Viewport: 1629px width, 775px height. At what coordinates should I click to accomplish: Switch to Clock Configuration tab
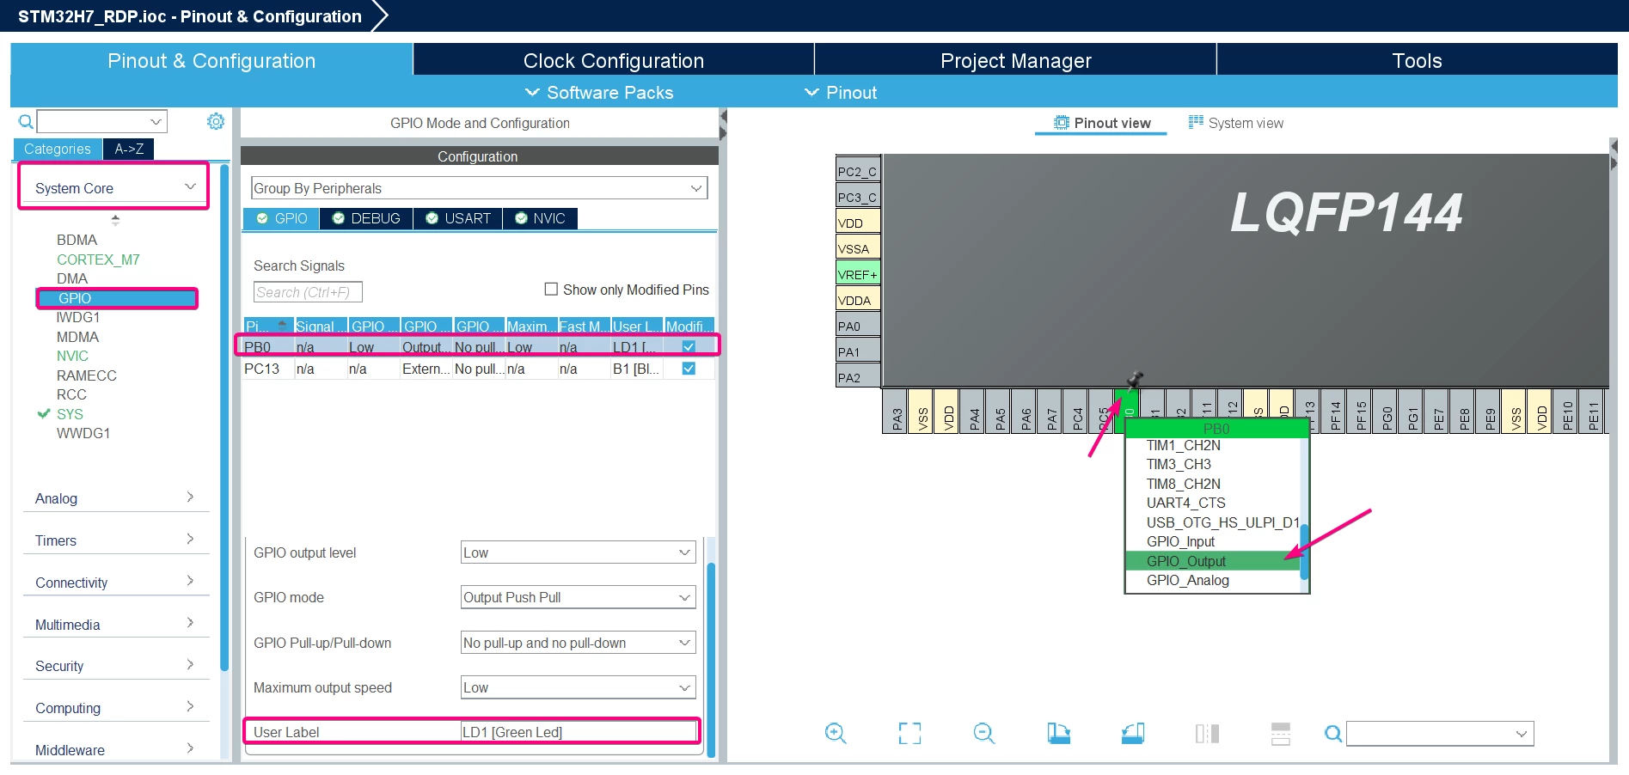click(x=614, y=60)
